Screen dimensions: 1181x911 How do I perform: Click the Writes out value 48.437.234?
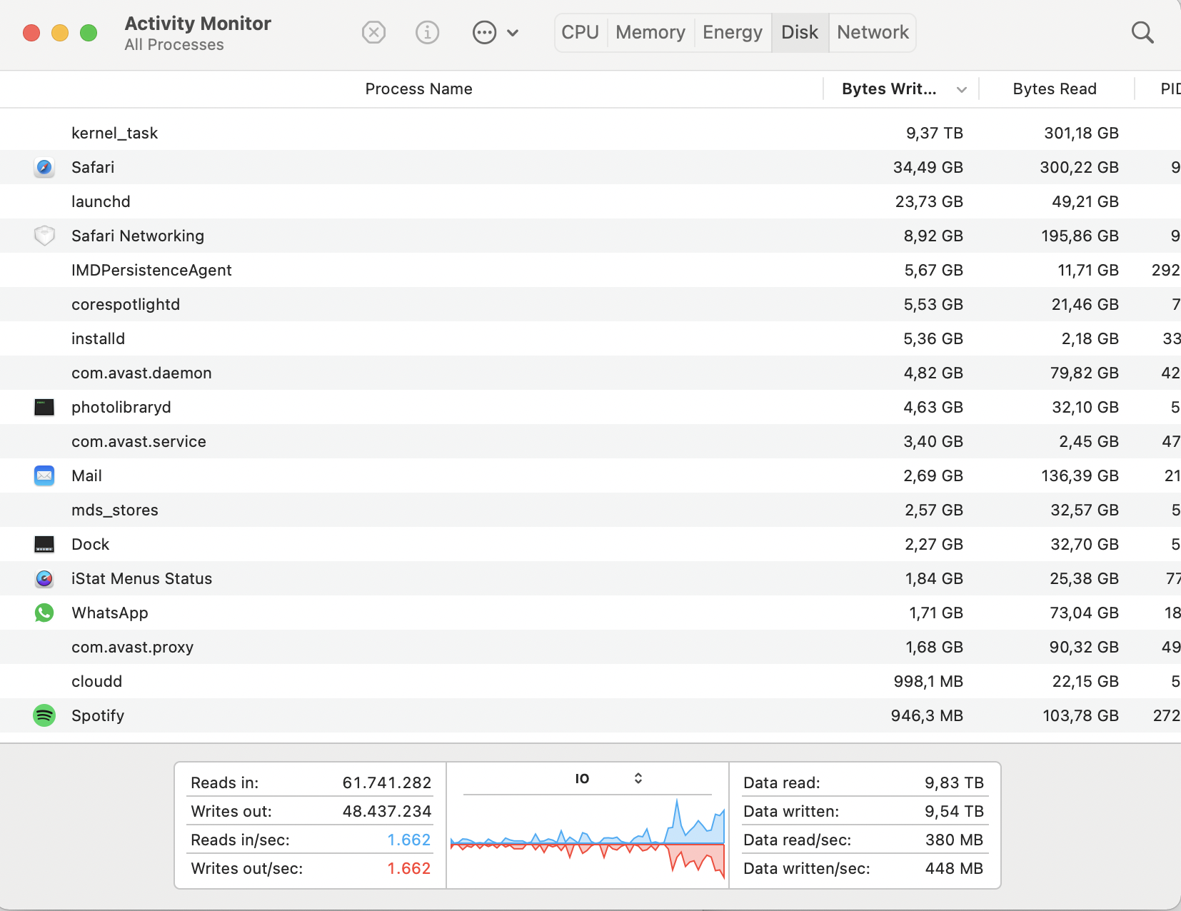click(387, 811)
